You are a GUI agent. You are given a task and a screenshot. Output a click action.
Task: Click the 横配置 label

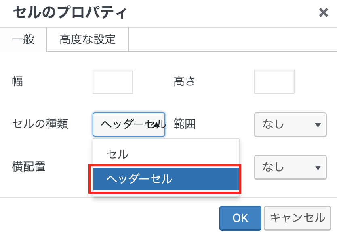point(29,167)
